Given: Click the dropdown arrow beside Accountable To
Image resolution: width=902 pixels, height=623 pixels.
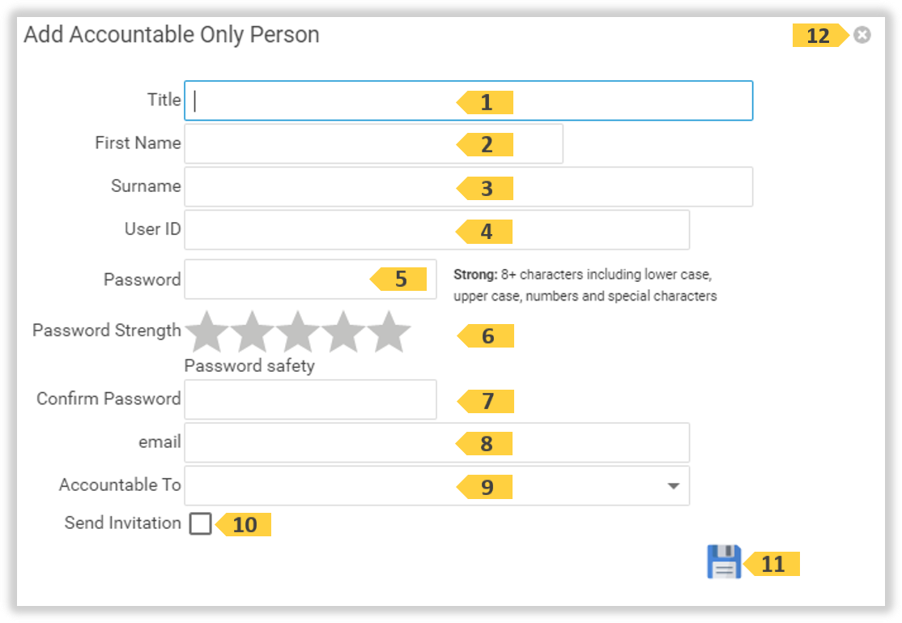Looking at the screenshot, I should pos(674,485).
